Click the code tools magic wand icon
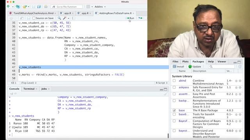This screenshot has height=140, width=250. click(x=64, y=18)
